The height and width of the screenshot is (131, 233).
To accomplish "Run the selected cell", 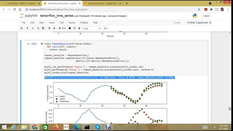I will tap(62, 28).
